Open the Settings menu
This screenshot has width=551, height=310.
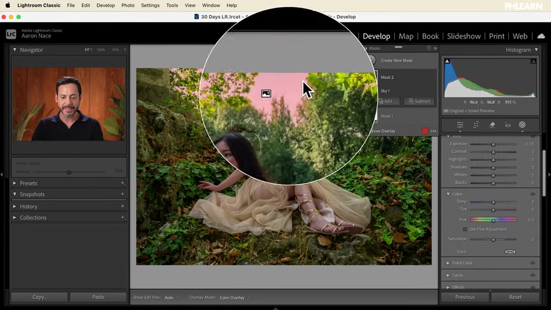[150, 6]
